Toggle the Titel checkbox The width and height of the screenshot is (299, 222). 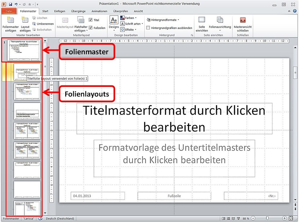pyautogui.click(x=91, y=20)
